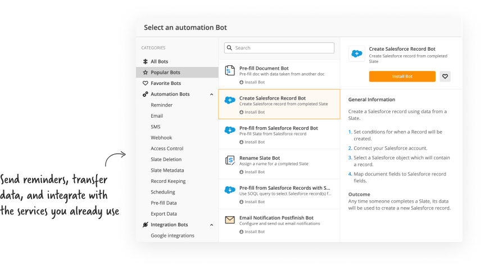Viewport: 485px width, 269px height.
Task: Click the search magnifier icon
Action: coord(229,48)
